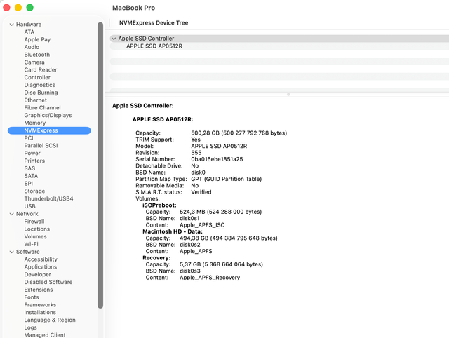Select ATA in the sidebar
This screenshot has height=338, width=449.
pyautogui.click(x=29, y=32)
